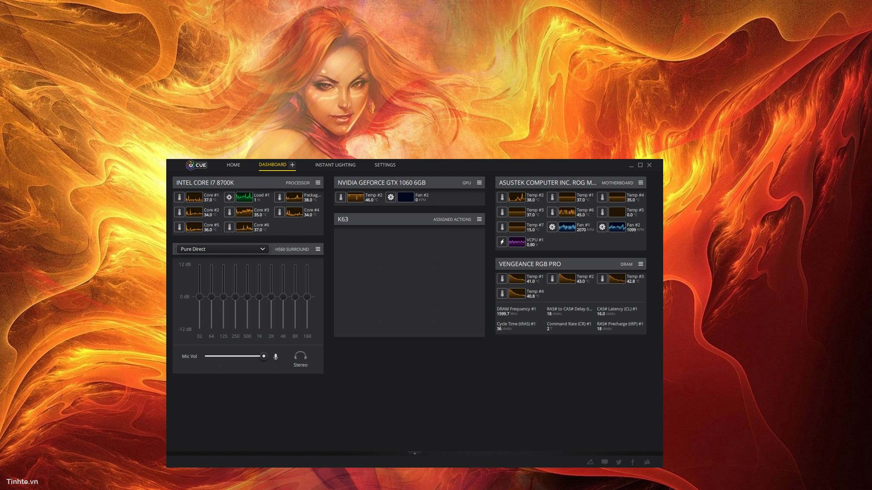This screenshot has height=490, width=872.
Task: Click the Core #6 thermometer icon
Action: tap(229, 227)
